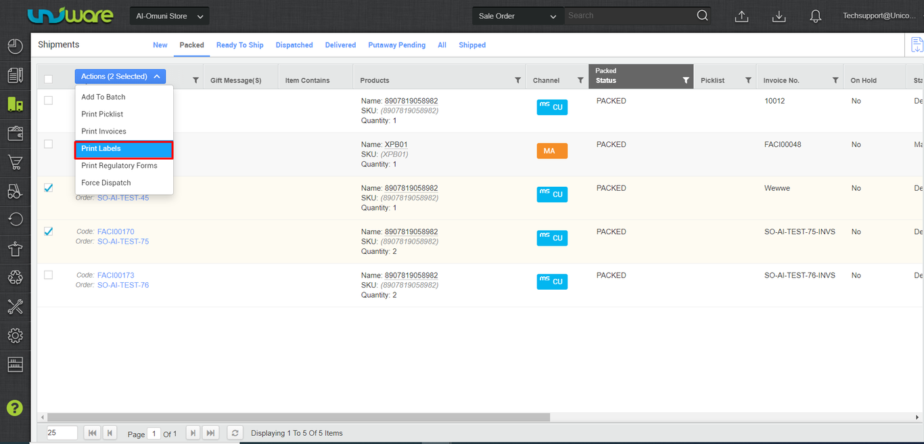The image size is (924, 444).
Task: Open shipment code link FACI00173
Action: 116,275
